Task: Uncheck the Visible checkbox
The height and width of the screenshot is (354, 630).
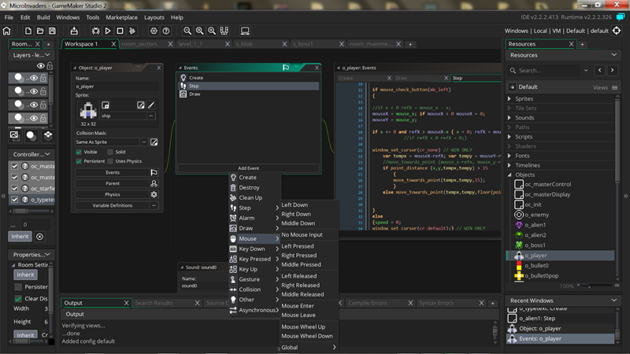Action: [x=80, y=152]
